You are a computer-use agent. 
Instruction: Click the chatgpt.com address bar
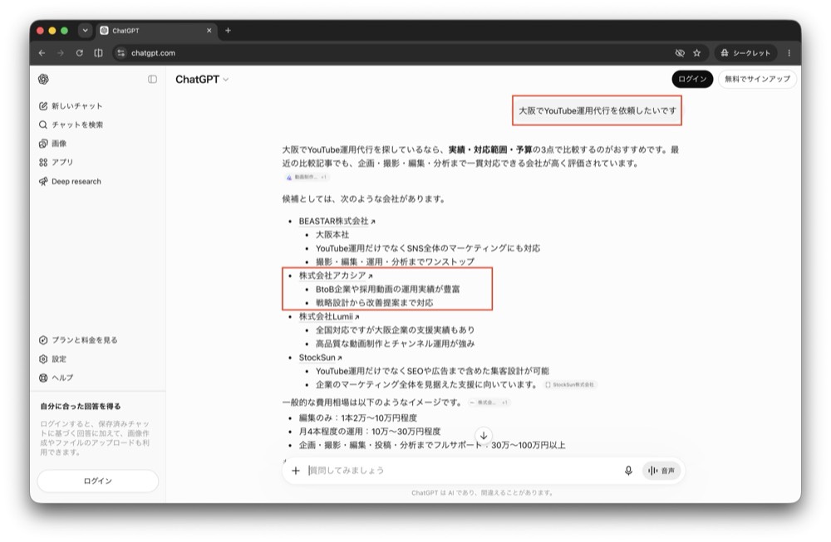pos(392,53)
